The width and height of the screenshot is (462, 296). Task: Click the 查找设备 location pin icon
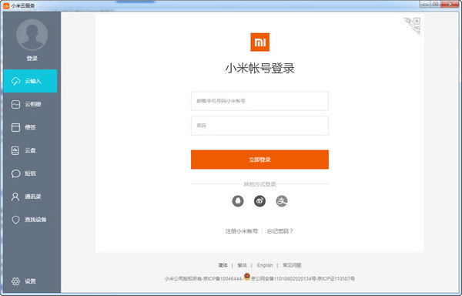[x=15, y=220]
